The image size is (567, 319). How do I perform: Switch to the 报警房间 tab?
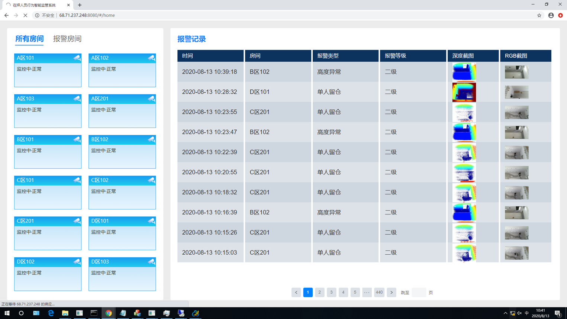click(x=67, y=39)
